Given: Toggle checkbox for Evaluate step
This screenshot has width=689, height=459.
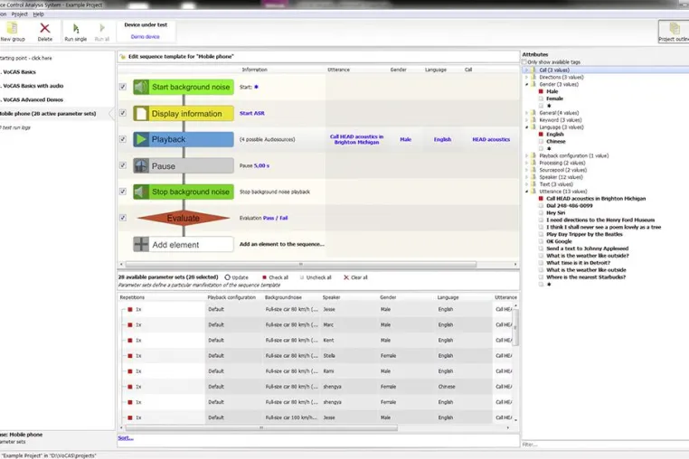Looking at the screenshot, I should coord(123,218).
